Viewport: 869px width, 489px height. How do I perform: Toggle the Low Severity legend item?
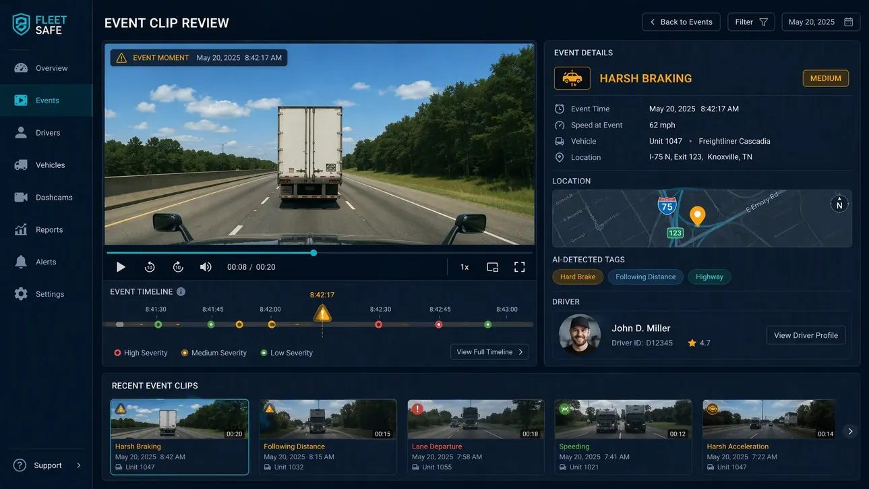click(287, 353)
